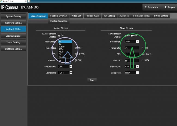Select Master Stream ON radio button

(59, 36)
